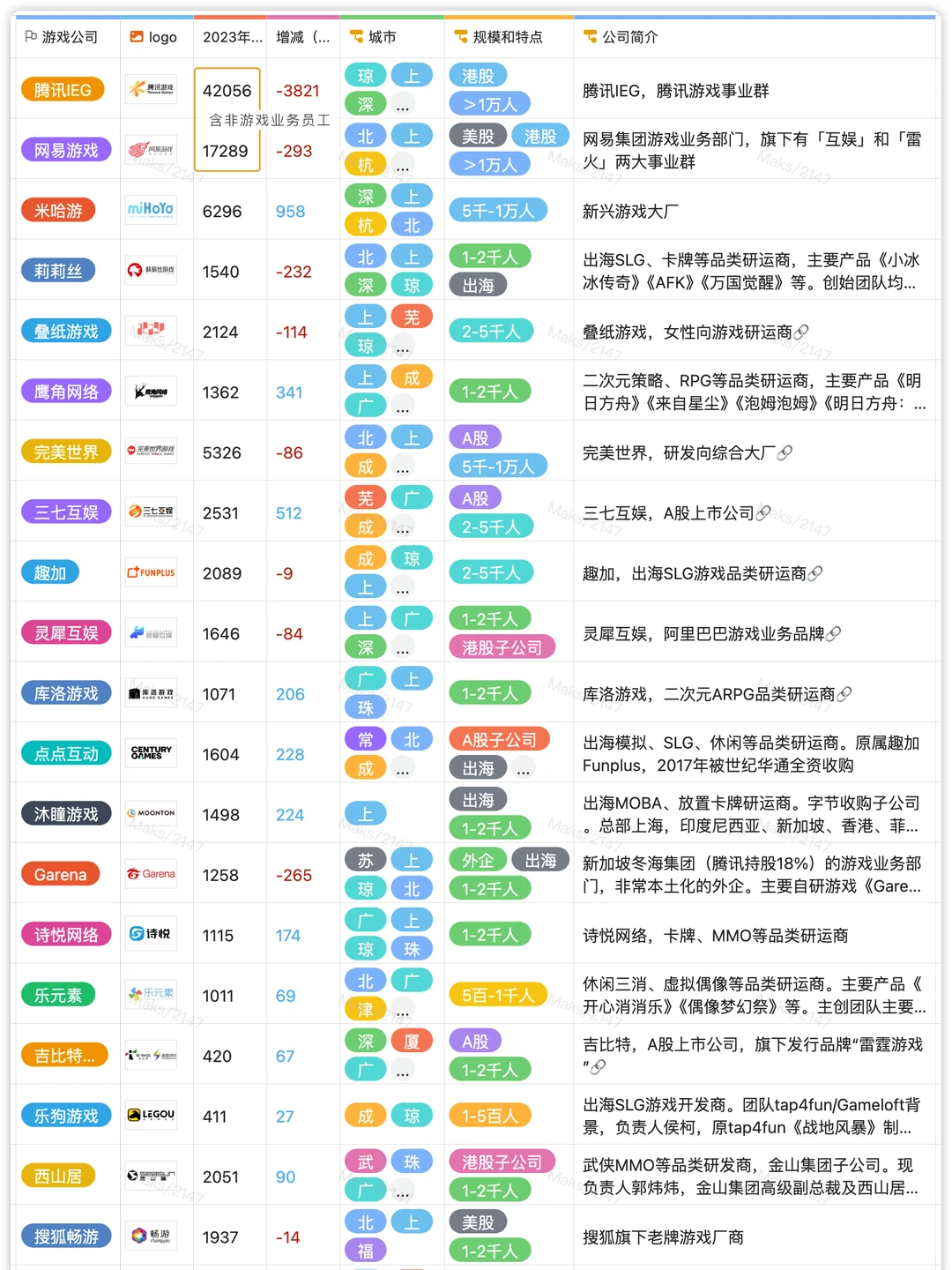
Task: Select the 西山居 company tag
Action: point(58,1176)
